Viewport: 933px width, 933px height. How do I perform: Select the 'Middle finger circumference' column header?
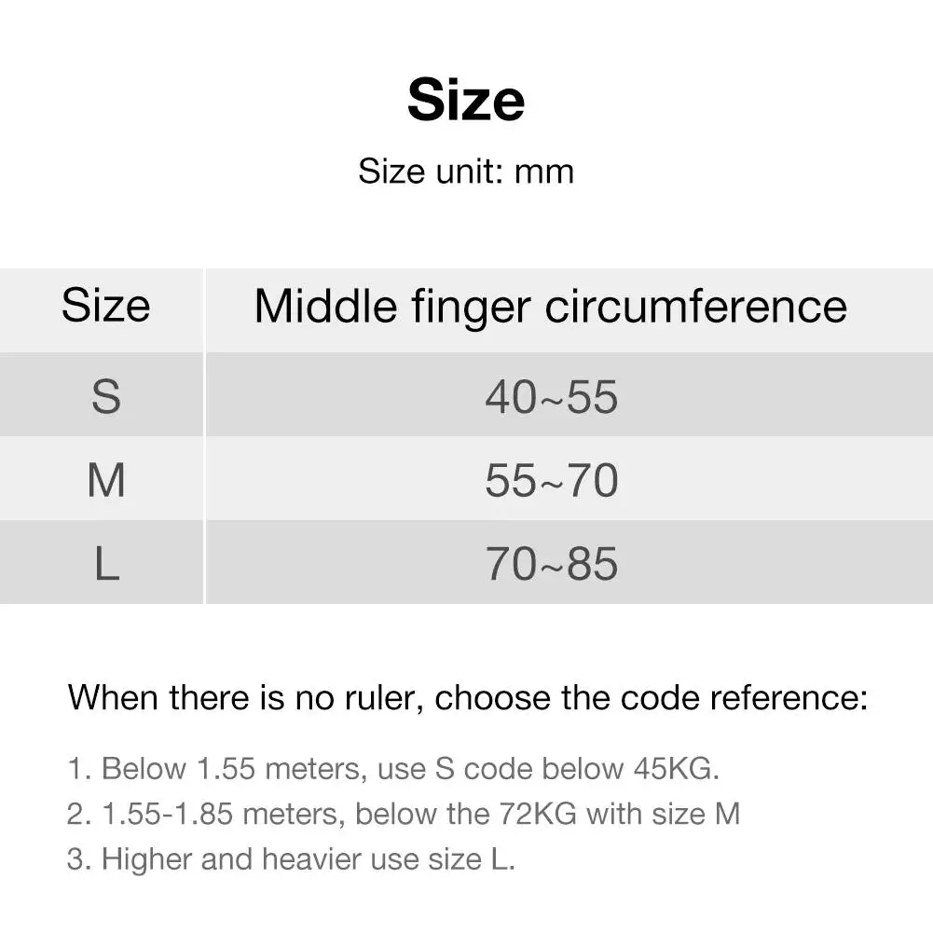coord(551,307)
